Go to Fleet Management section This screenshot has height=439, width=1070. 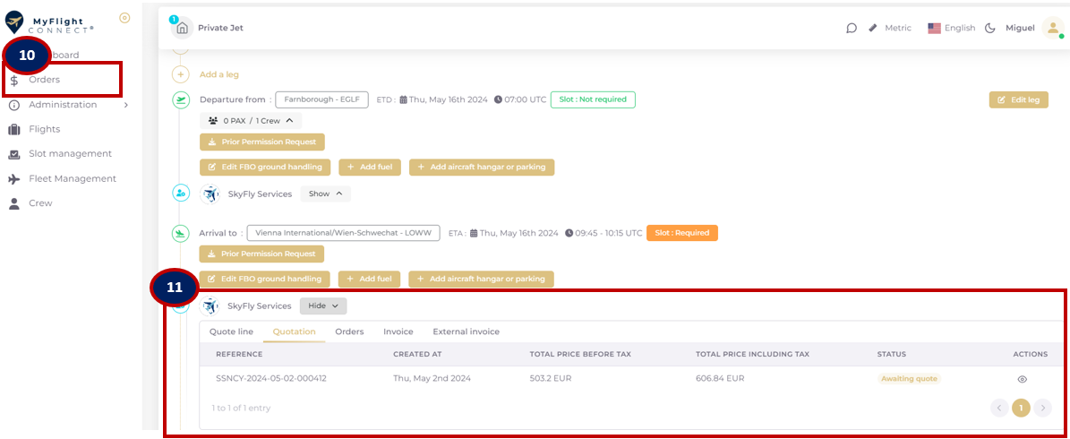tap(72, 178)
